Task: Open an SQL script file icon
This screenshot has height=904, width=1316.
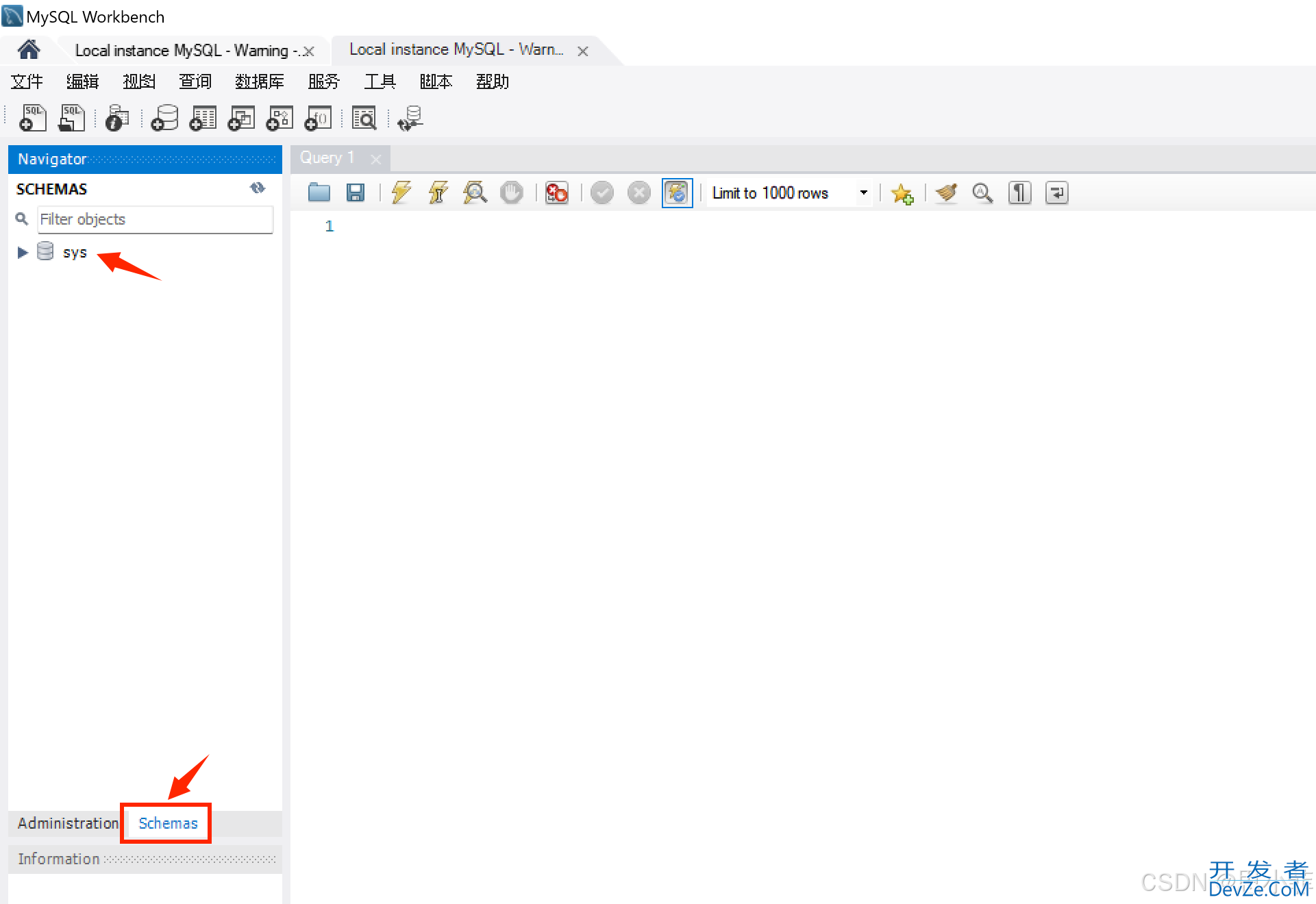Action: (71, 118)
